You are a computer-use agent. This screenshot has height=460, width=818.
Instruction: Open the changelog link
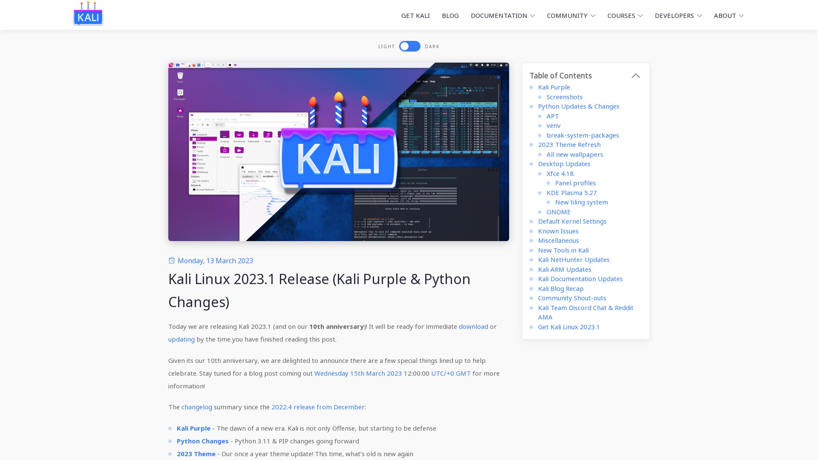197,407
